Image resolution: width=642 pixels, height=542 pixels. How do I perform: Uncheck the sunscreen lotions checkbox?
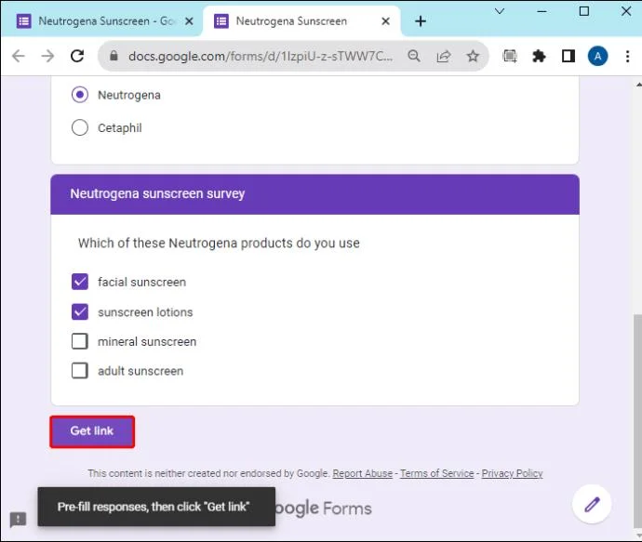(79, 311)
